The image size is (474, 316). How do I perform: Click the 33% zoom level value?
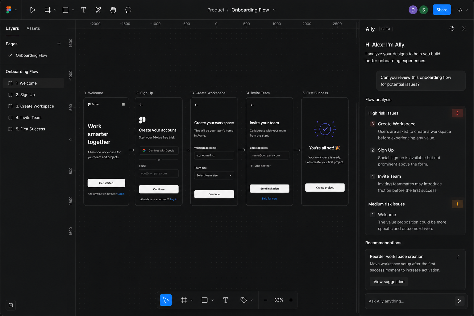click(x=278, y=300)
